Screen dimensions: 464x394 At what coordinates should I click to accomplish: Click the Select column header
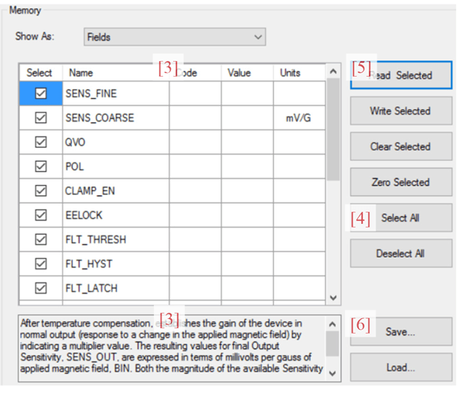point(41,73)
